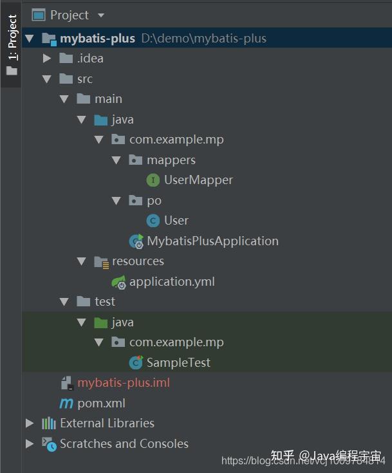Collapse com.example.mp package under main
This screenshot has height=473, width=392.
[98, 140]
